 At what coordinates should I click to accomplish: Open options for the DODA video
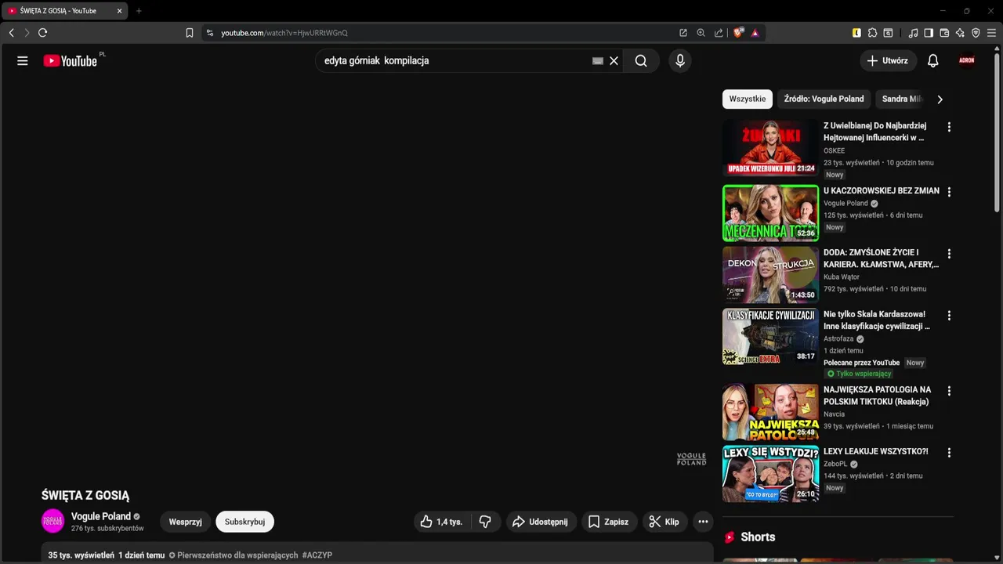(x=949, y=254)
